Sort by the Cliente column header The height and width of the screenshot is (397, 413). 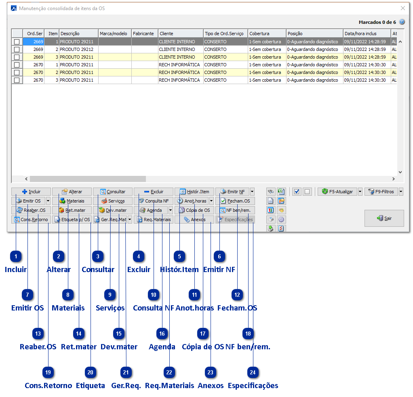click(x=180, y=34)
